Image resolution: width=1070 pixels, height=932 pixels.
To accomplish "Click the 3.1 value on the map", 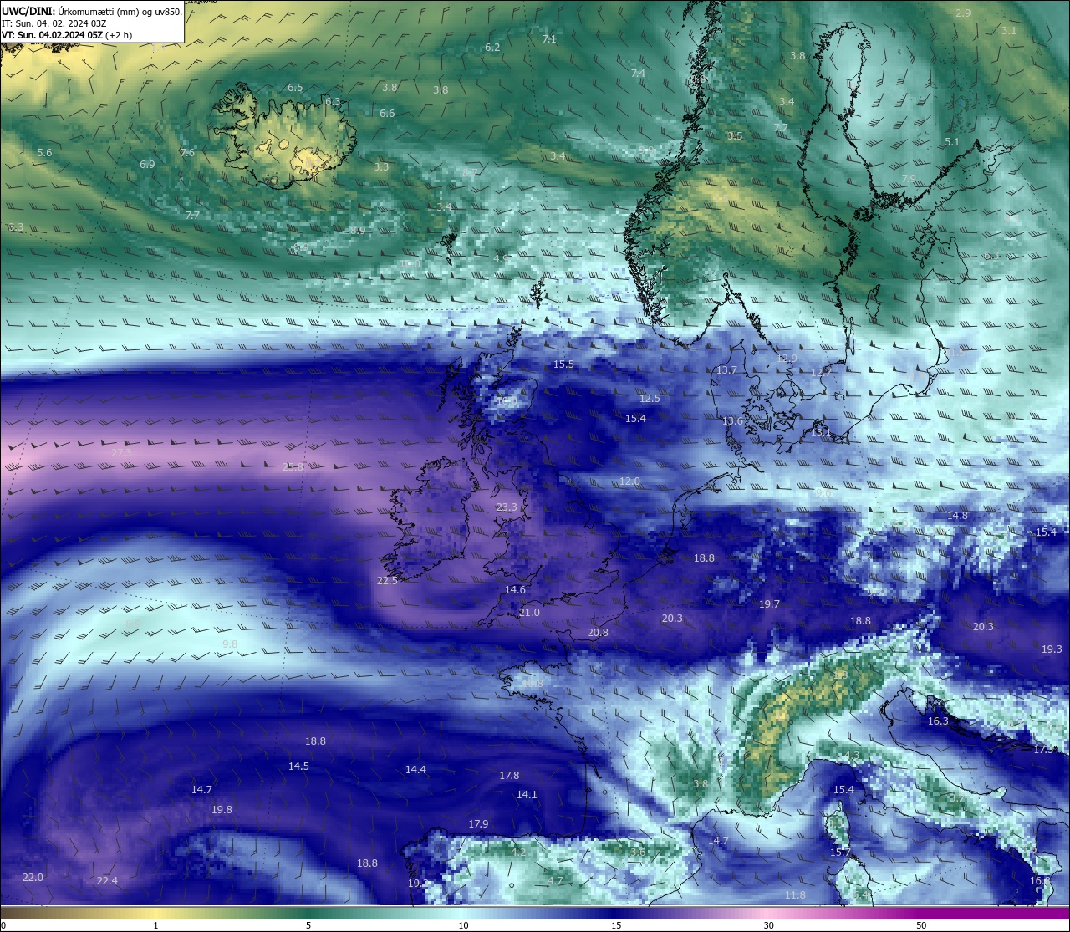I will pos(1009,30).
